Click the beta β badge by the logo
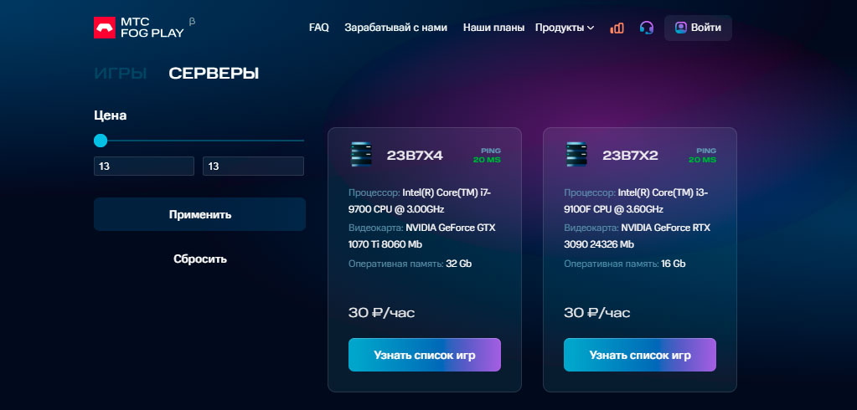The width and height of the screenshot is (857, 410). point(192,22)
